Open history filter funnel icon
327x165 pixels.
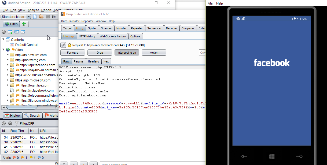[17, 123]
